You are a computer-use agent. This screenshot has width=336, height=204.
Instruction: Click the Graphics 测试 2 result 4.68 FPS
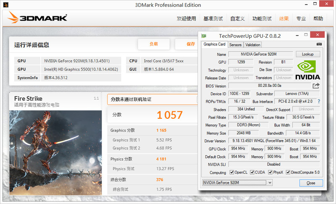(x=164, y=148)
